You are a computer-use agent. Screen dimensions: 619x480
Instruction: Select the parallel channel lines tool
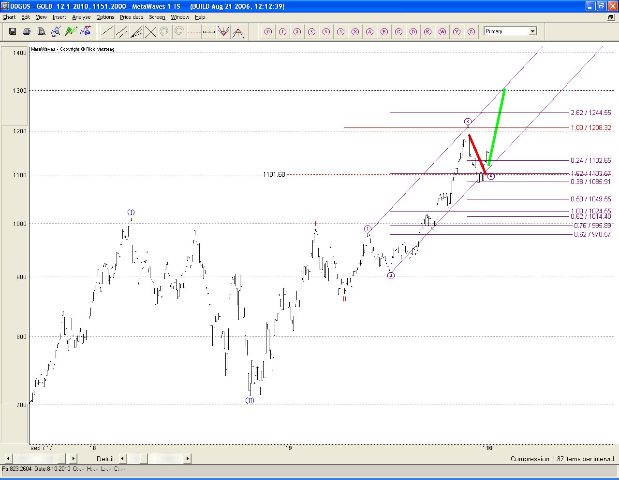coord(122,32)
